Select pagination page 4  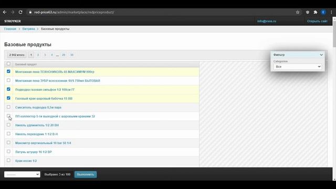pos(51,55)
